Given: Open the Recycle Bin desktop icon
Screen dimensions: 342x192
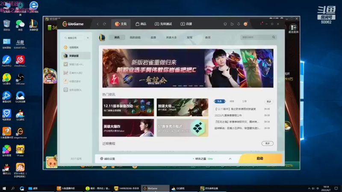Looking at the screenshot, I should point(7,25).
